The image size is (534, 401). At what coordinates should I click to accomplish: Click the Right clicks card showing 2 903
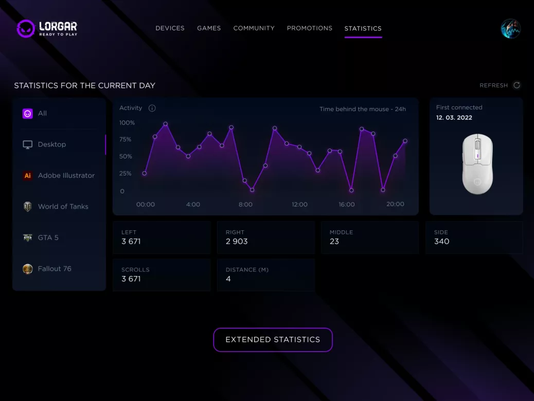click(266, 238)
